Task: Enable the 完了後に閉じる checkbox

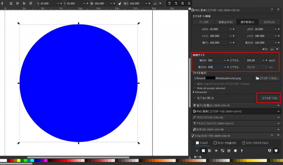Action: [195, 98]
